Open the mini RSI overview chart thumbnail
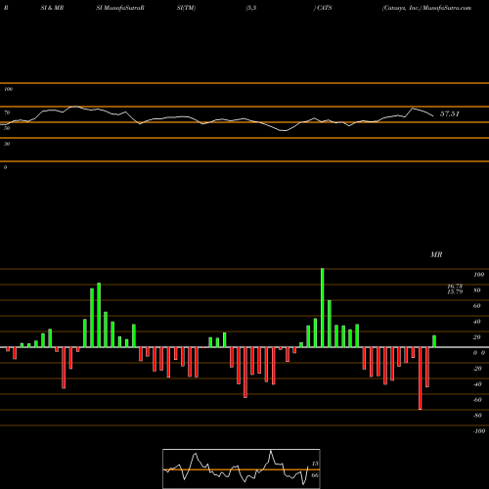Screen dimensions: 489x489 click(x=242, y=468)
